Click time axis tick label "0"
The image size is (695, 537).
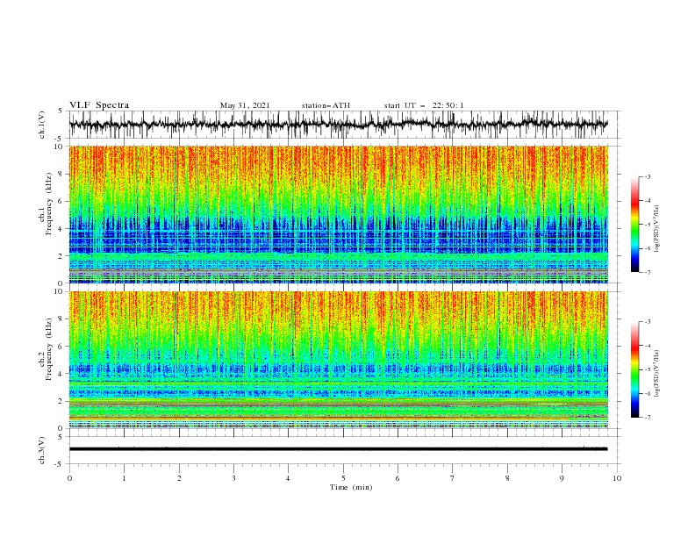tap(69, 478)
